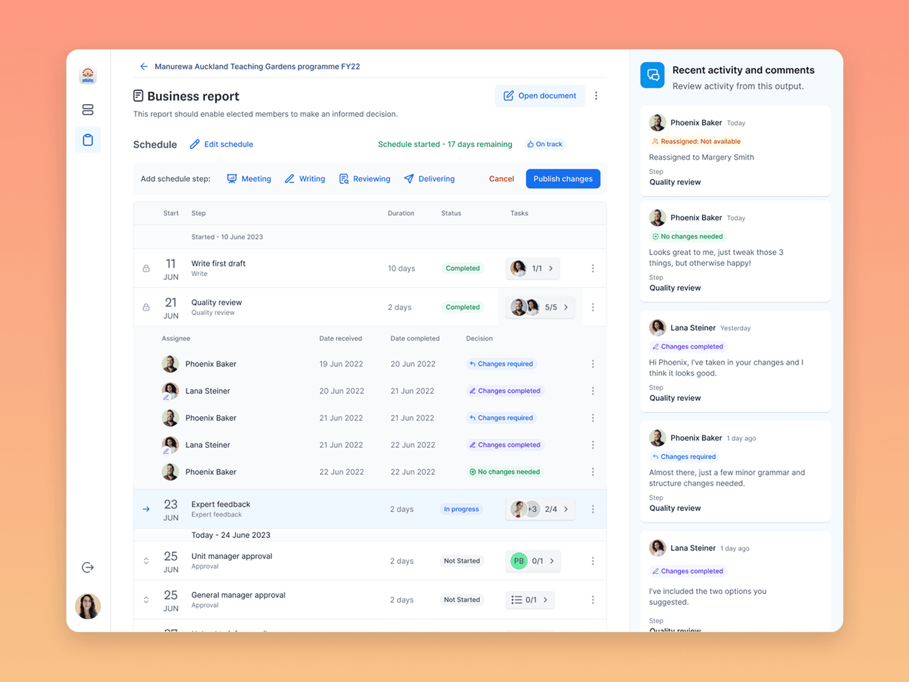Click the Open document button
The width and height of the screenshot is (909, 682).
pyautogui.click(x=540, y=96)
